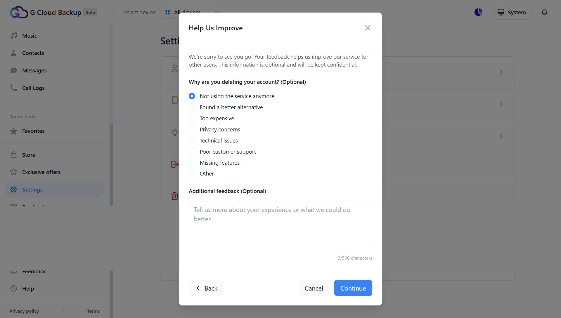Click the Help question mark icon
Screen dimensions: 561x318
point(14,289)
